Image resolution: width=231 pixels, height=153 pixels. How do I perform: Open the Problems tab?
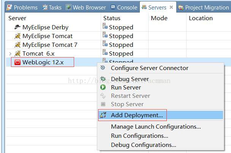(22, 7)
